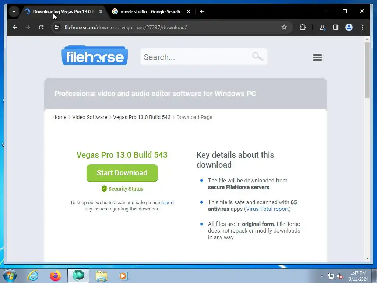The width and height of the screenshot is (377, 283).
Task: Open a new browser tab
Action: pos(202,11)
